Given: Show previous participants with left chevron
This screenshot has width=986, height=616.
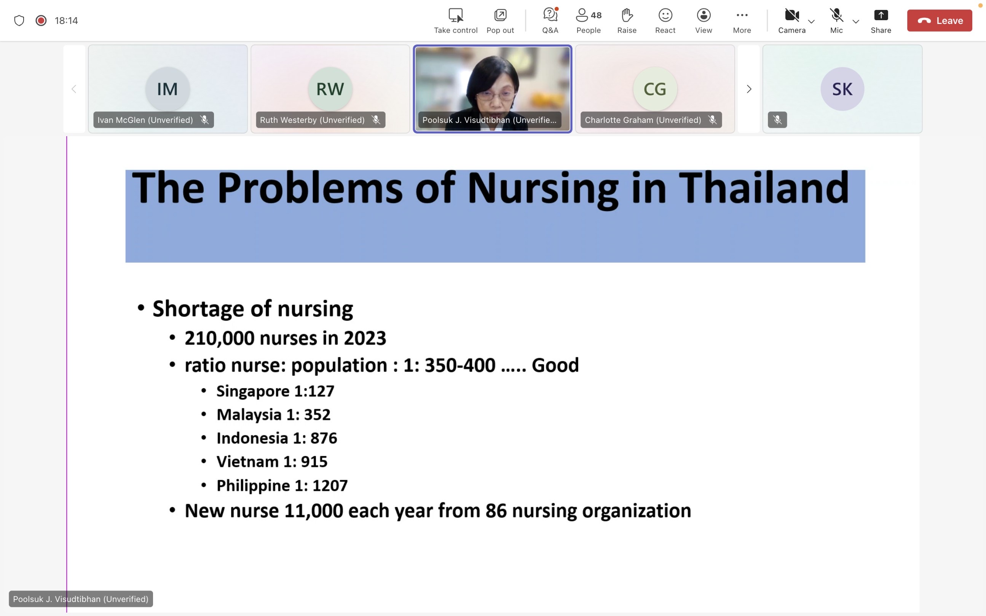Looking at the screenshot, I should pyautogui.click(x=74, y=89).
